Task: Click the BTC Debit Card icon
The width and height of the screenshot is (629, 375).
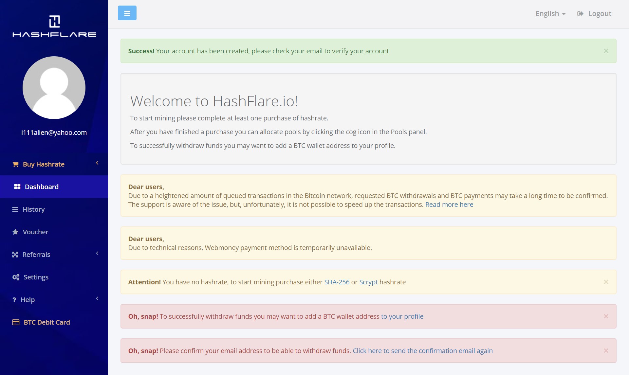Action: 16,322
